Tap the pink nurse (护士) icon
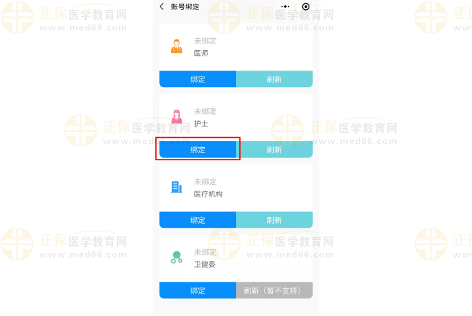Image resolution: width=472 pixels, height=316 pixels. click(177, 117)
